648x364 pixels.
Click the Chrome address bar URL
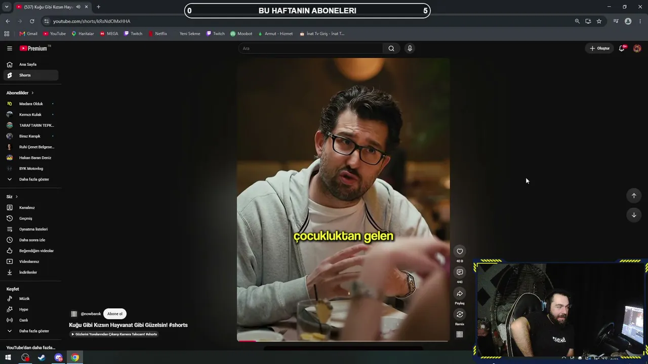[x=92, y=21]
